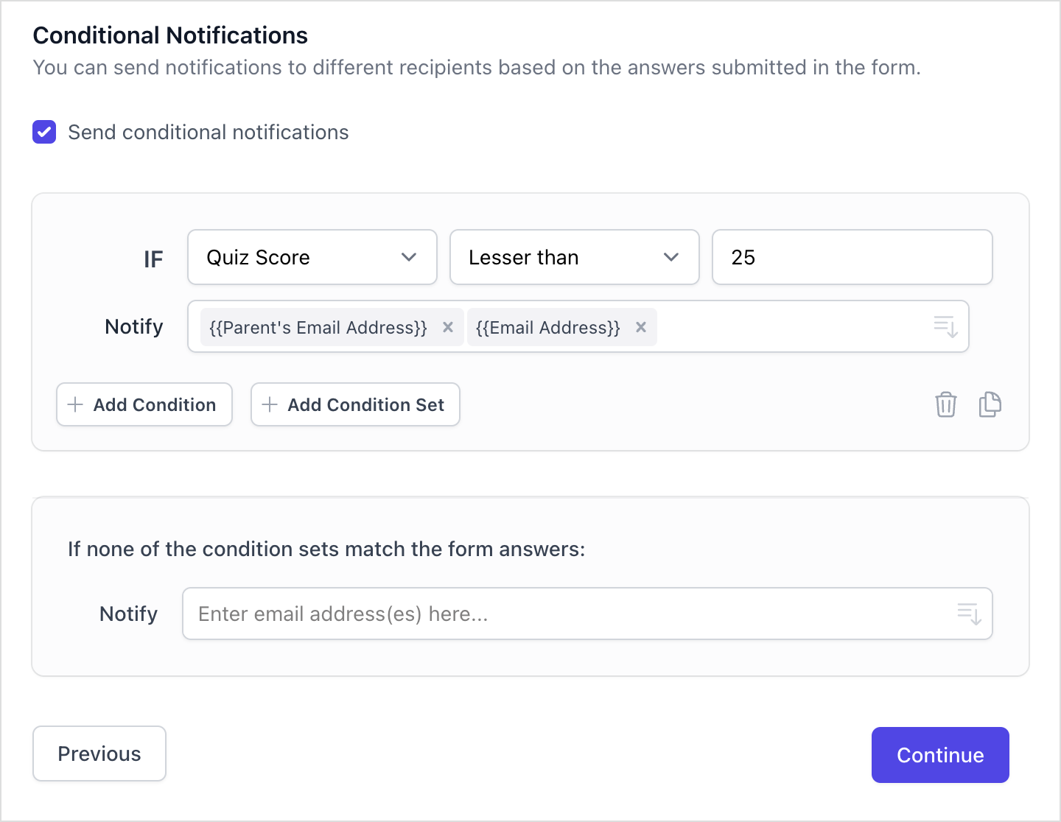This screenshot has height=822, width=1061.
Task: Click empty space in the conditional Notify recipients box
Action: pos(788,326)
